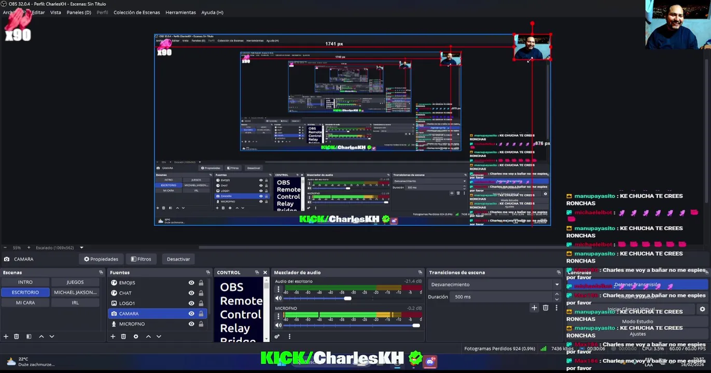The width and height of the screenshot is (711, 373).
Task: Undock the Transiciones de escena panel
Action: [559, 272]
